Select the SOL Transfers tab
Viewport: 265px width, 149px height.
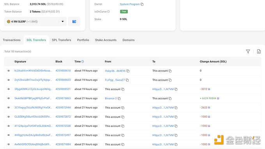(36, 40)
